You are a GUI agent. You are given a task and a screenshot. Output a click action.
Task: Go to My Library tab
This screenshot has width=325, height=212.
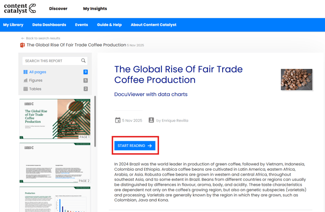pyautogui.click(x=13, y=25)
